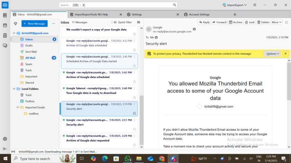Star the We couldn't export a copy message
This screenshot has height=163, width=291.
(x=134, y=34)
